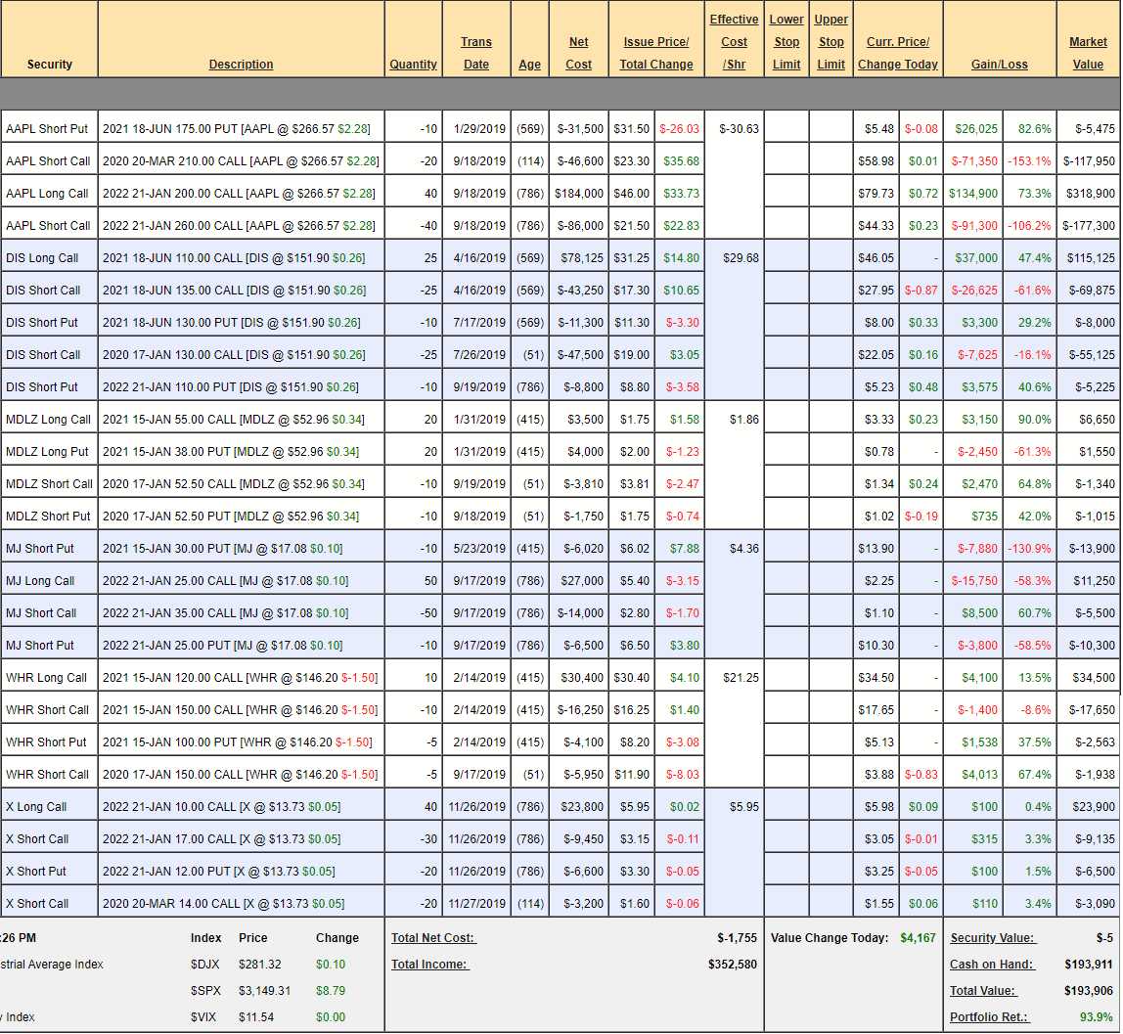This screenshot has width=1123, height=1034.
Task: Click the WHR Long Call description
Action: [240, 678]
